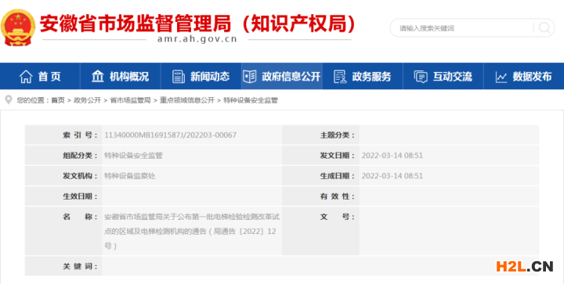Viewport: 564px width, 284px height.
Task: Open 特种设备安全监管 breadcrumb link
Action: pyautogui.click(x=251, y=100)
